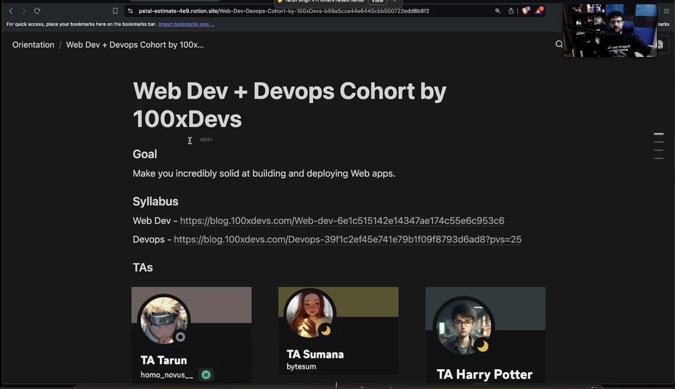Click the username homo_novus__
The image size is (675, 389).
(x=166, y=374)
